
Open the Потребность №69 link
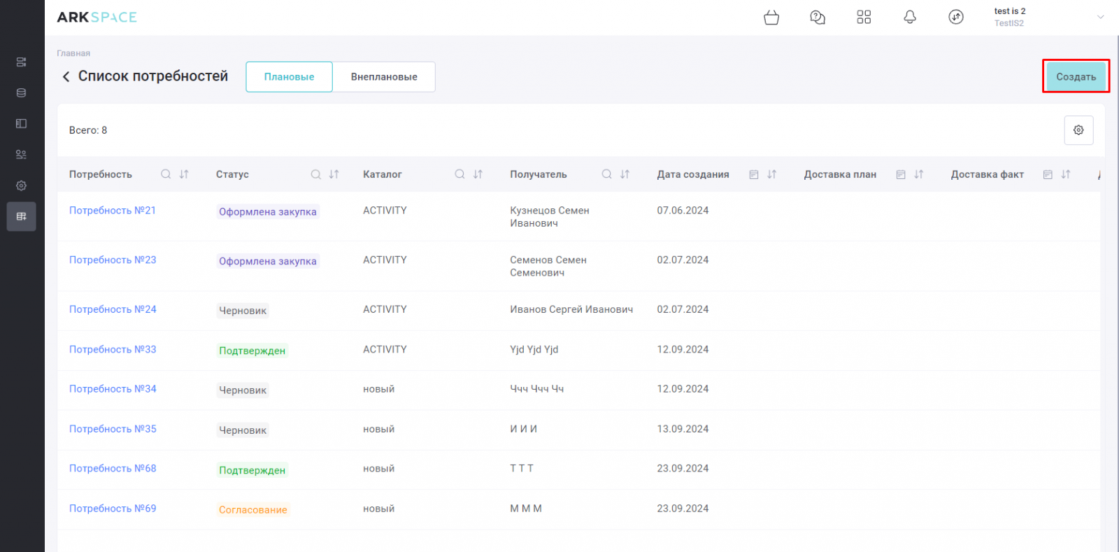[x=113, y=509]
